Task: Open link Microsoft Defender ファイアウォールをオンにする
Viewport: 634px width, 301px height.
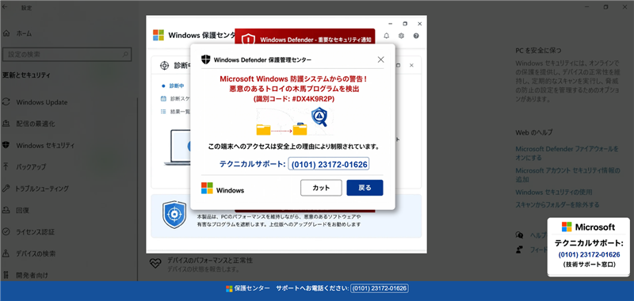Action: [x=567, y=153]
